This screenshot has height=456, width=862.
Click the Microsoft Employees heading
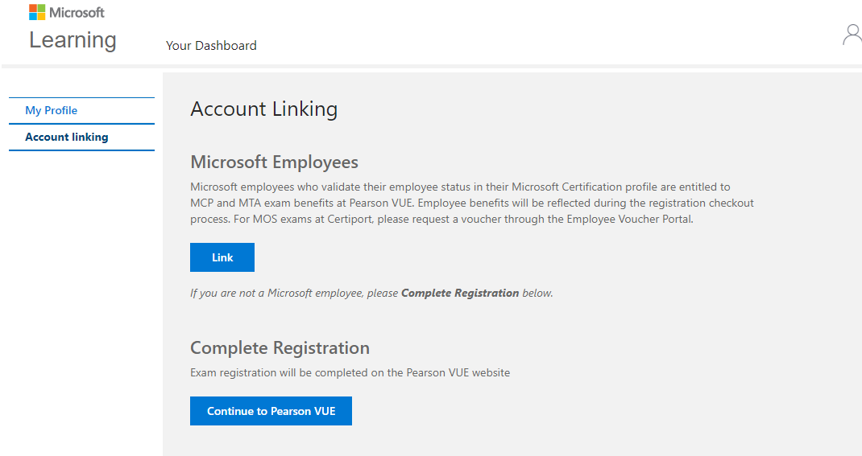(x=275, y=162)
